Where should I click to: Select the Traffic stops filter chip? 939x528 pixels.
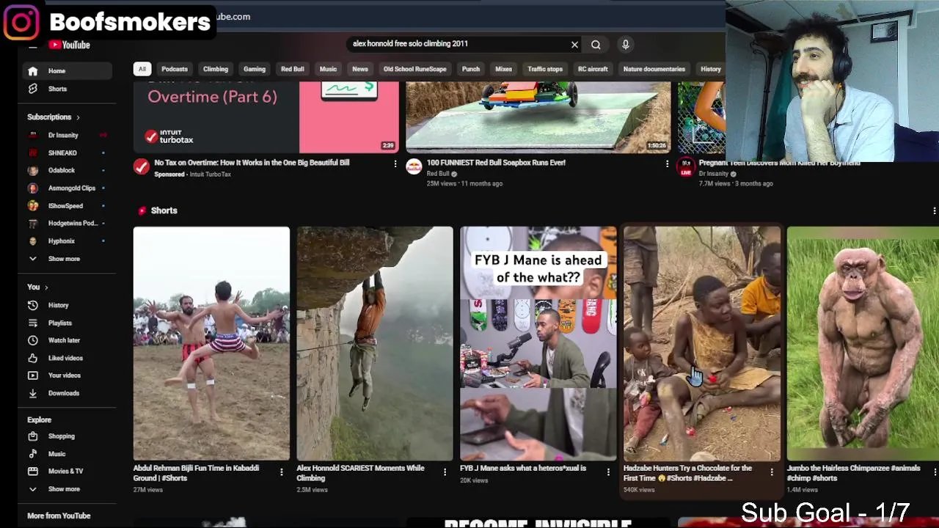545,69
